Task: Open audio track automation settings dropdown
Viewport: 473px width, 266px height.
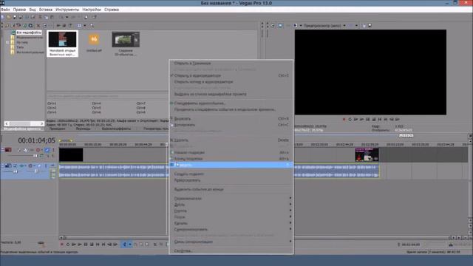Action: 34,166
